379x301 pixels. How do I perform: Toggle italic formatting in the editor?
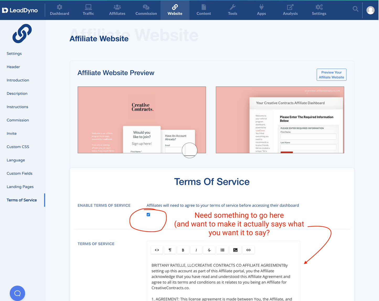pyautogui.click(x=196, y=250)
